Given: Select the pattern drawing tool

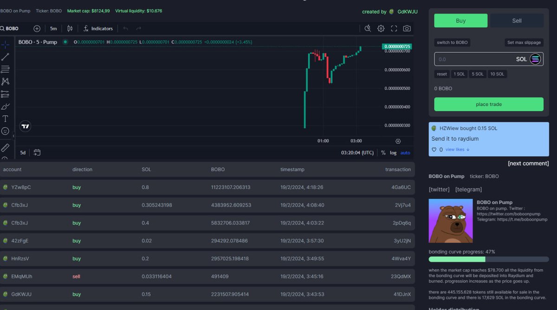Looking at the screenshot, I should pyautogui.click(x=5, y=82).
